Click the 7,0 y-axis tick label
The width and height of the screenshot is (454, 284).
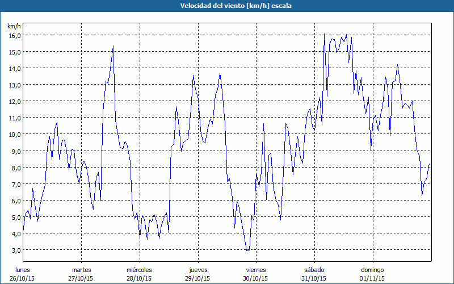(x=14, y=184)
